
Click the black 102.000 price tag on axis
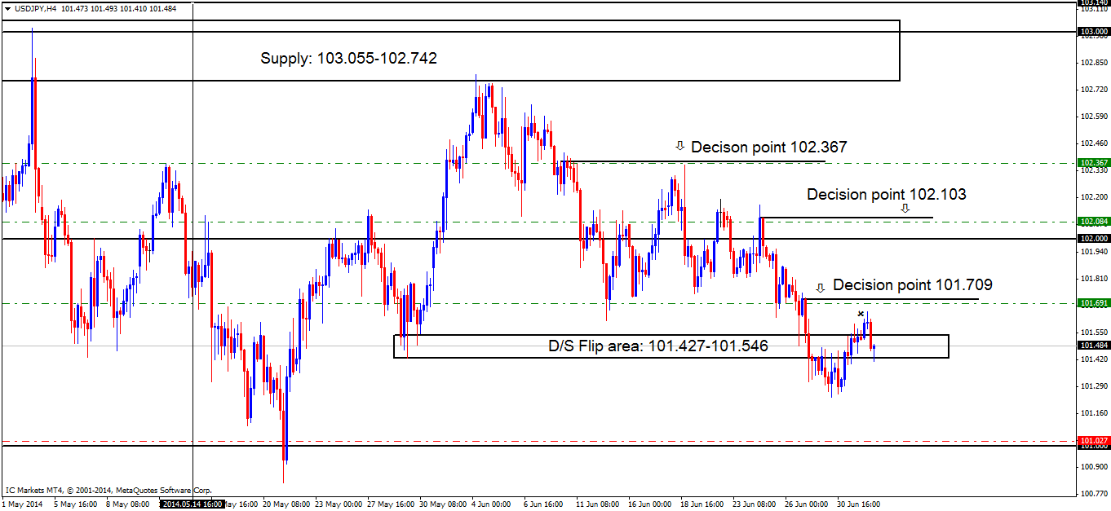[x=1094, y=238]
